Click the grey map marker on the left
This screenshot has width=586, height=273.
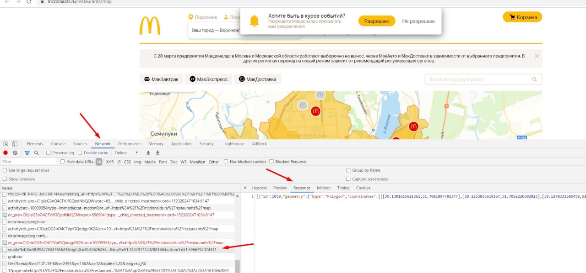[x=303, y=105]
